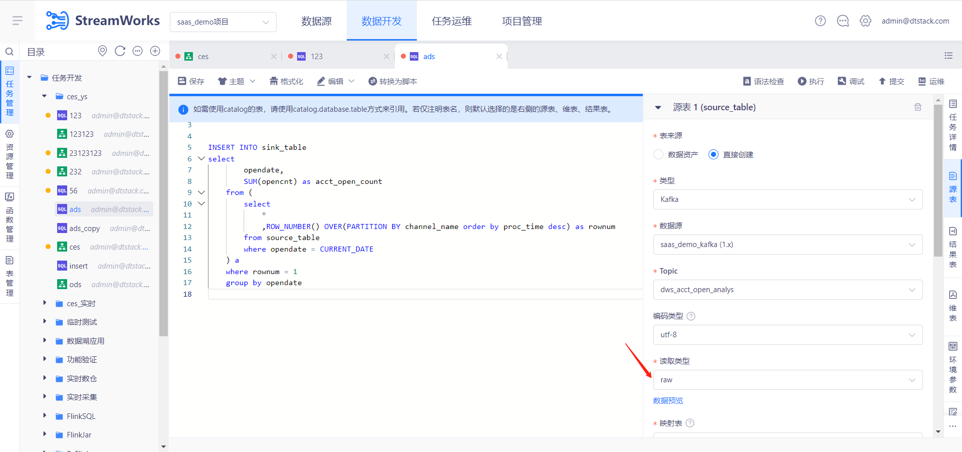Viewport: 962px width, 452px height.
Task: Start debugging with 调试
Action: click(x=851, y=81)
